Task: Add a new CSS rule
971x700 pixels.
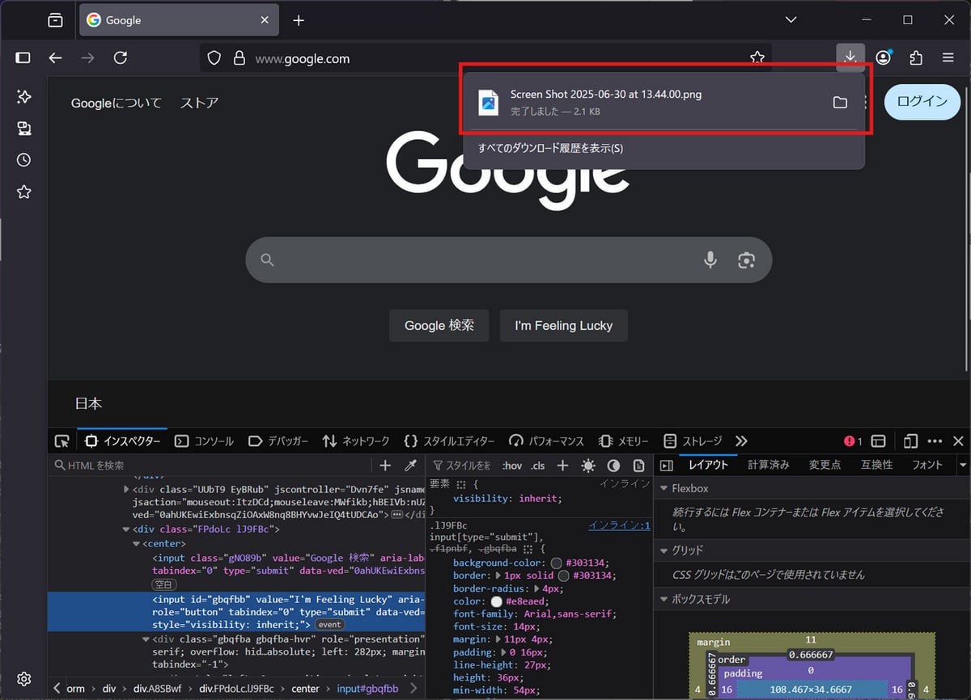Action: [x=563, y=466]
